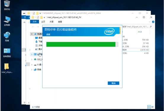
Task: Open the Control Panel desktop icon
Action: tap(7, 53)
